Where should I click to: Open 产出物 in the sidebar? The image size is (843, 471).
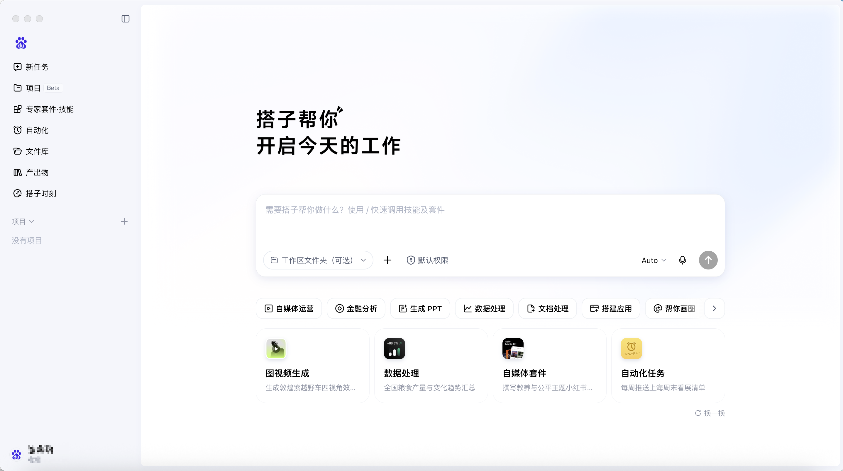click(x=31, y=172)
